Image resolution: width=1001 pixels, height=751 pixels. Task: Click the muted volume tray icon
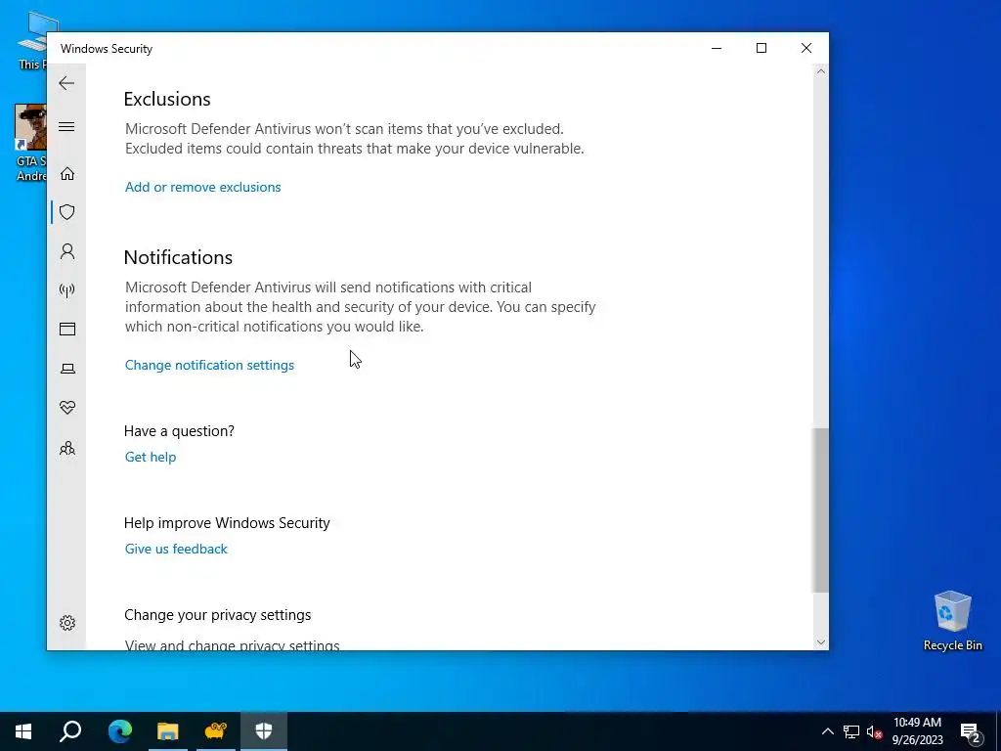[x=875, y=731]
